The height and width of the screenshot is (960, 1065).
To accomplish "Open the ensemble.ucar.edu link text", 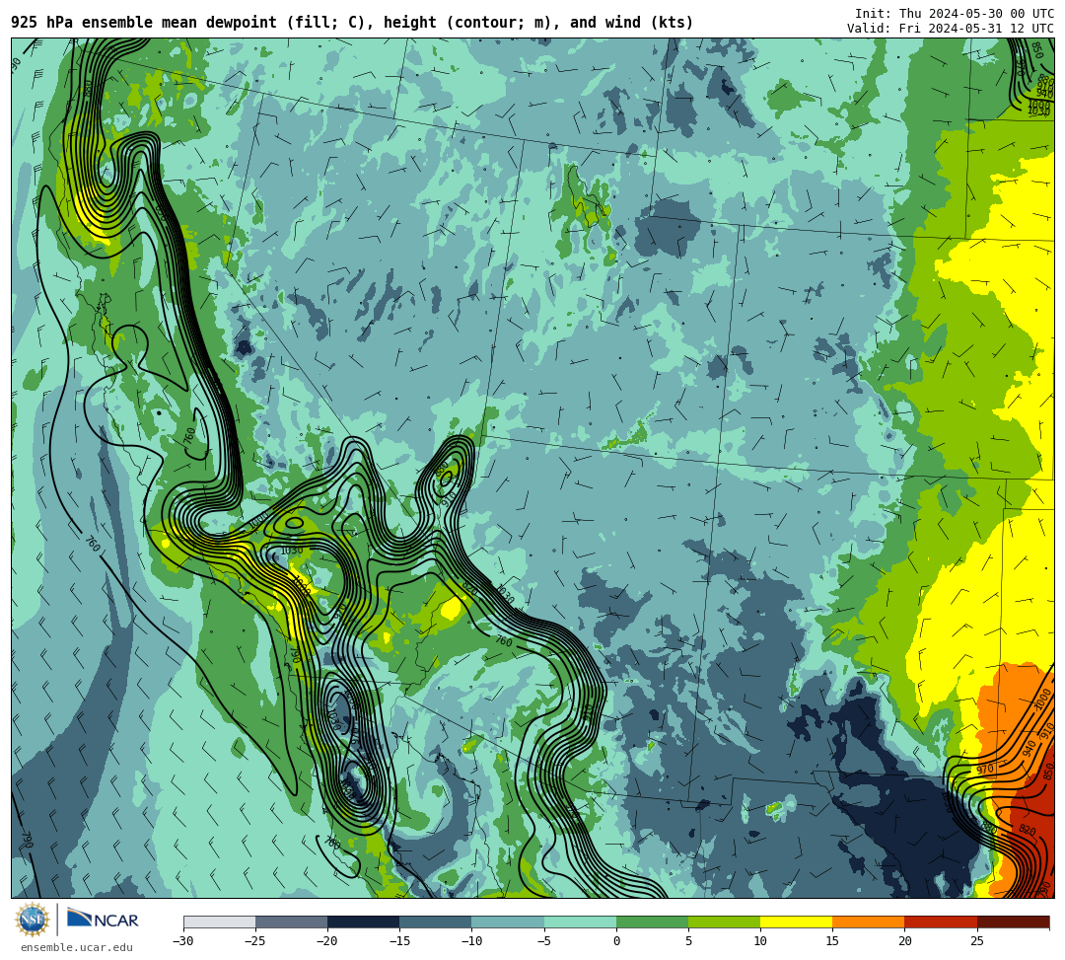I will (x=77, y=947).
